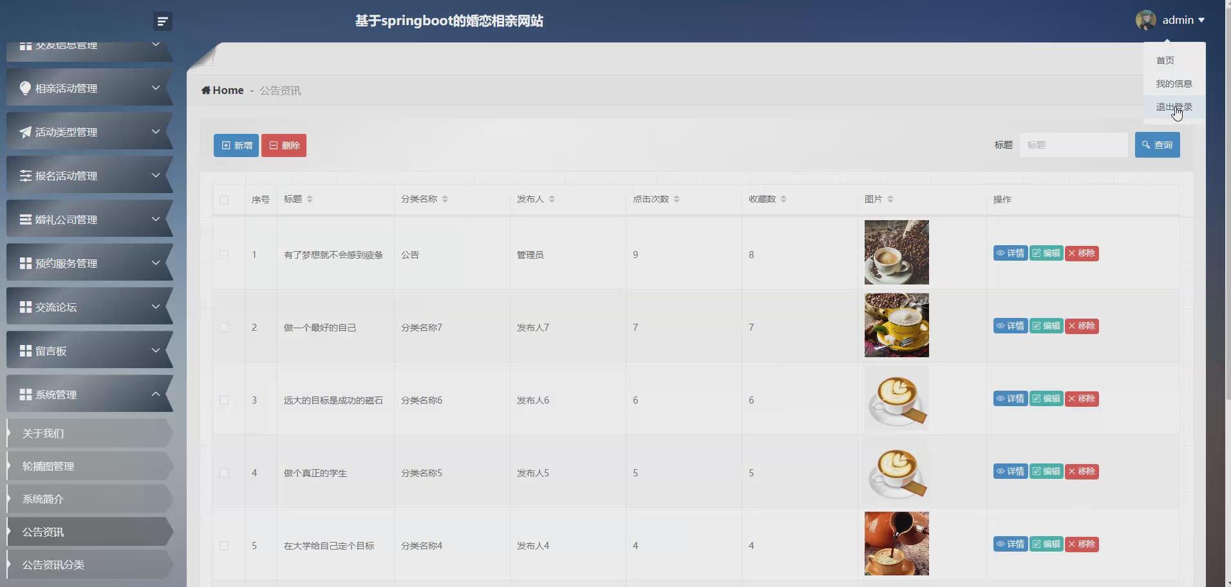Check the checkbox for row 3

[x=223, y=400]
